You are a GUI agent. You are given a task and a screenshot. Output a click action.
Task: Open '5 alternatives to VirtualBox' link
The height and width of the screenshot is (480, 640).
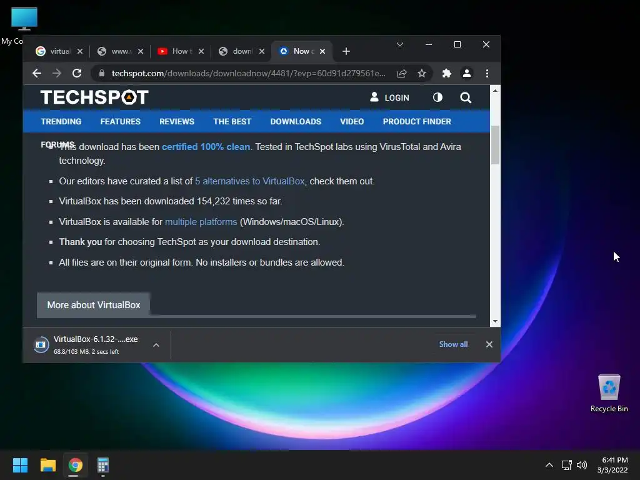click(x=250, y=181)
